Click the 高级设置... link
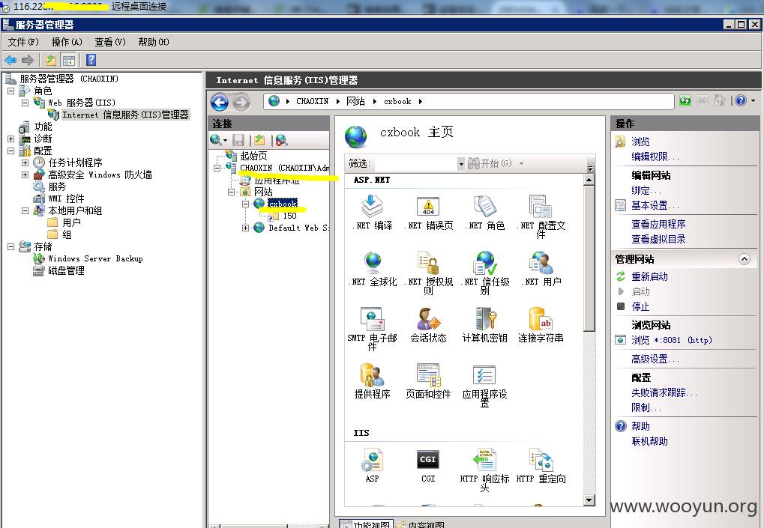The image size is (764, 528). pos(655,359)
